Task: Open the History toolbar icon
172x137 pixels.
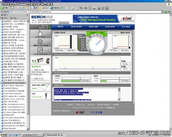Action: [62, 8]
